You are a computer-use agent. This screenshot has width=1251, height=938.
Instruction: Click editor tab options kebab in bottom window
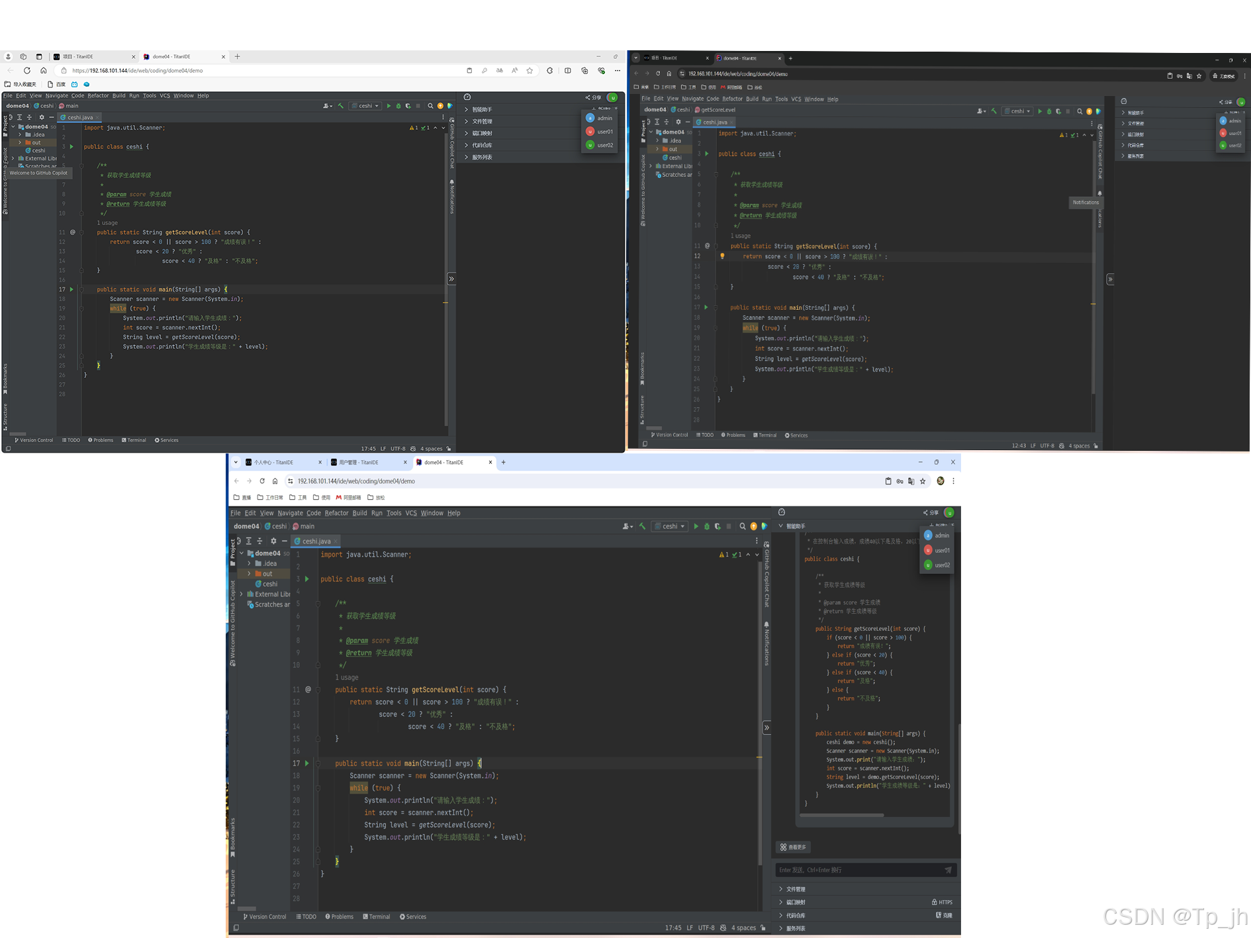pos(757,541)
